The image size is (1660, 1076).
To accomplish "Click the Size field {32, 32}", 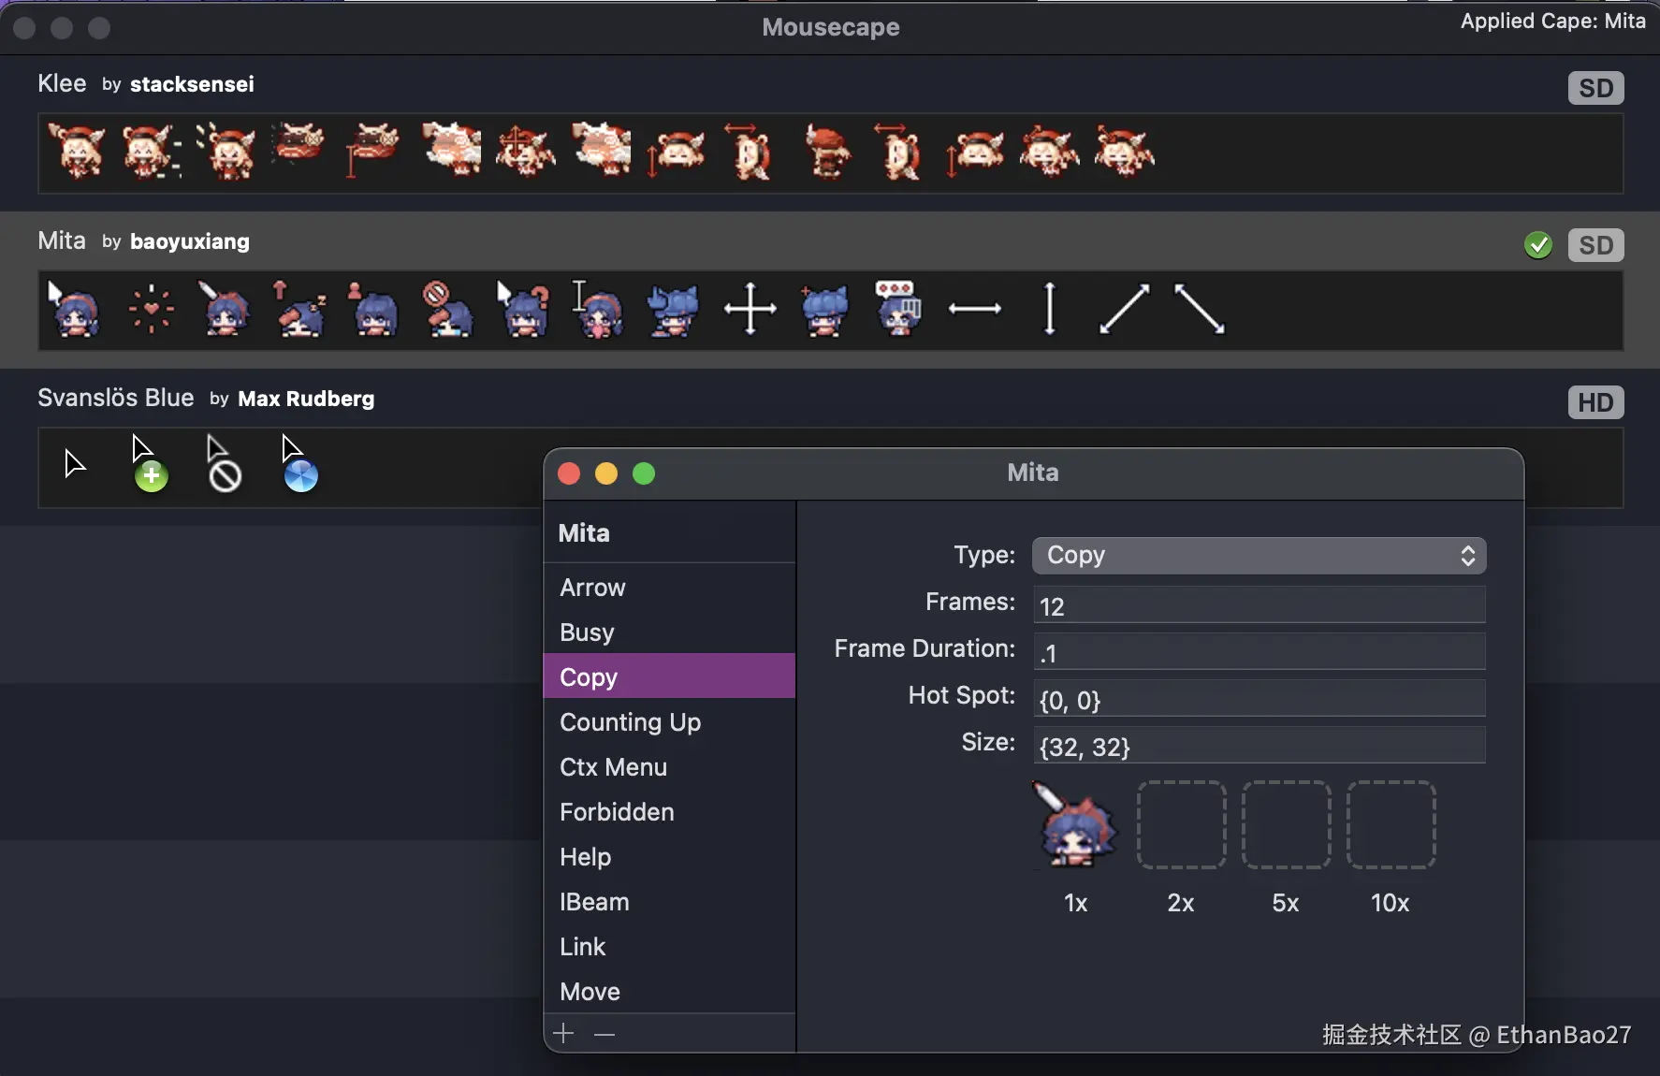I will click(x=1259, y=746).
